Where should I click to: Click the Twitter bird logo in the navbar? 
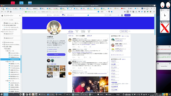88,15
